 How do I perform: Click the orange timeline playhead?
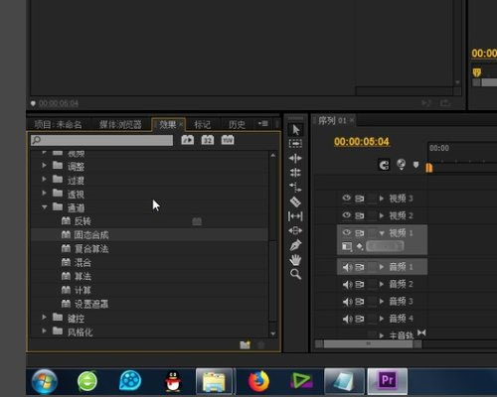[x=429, y=168]
